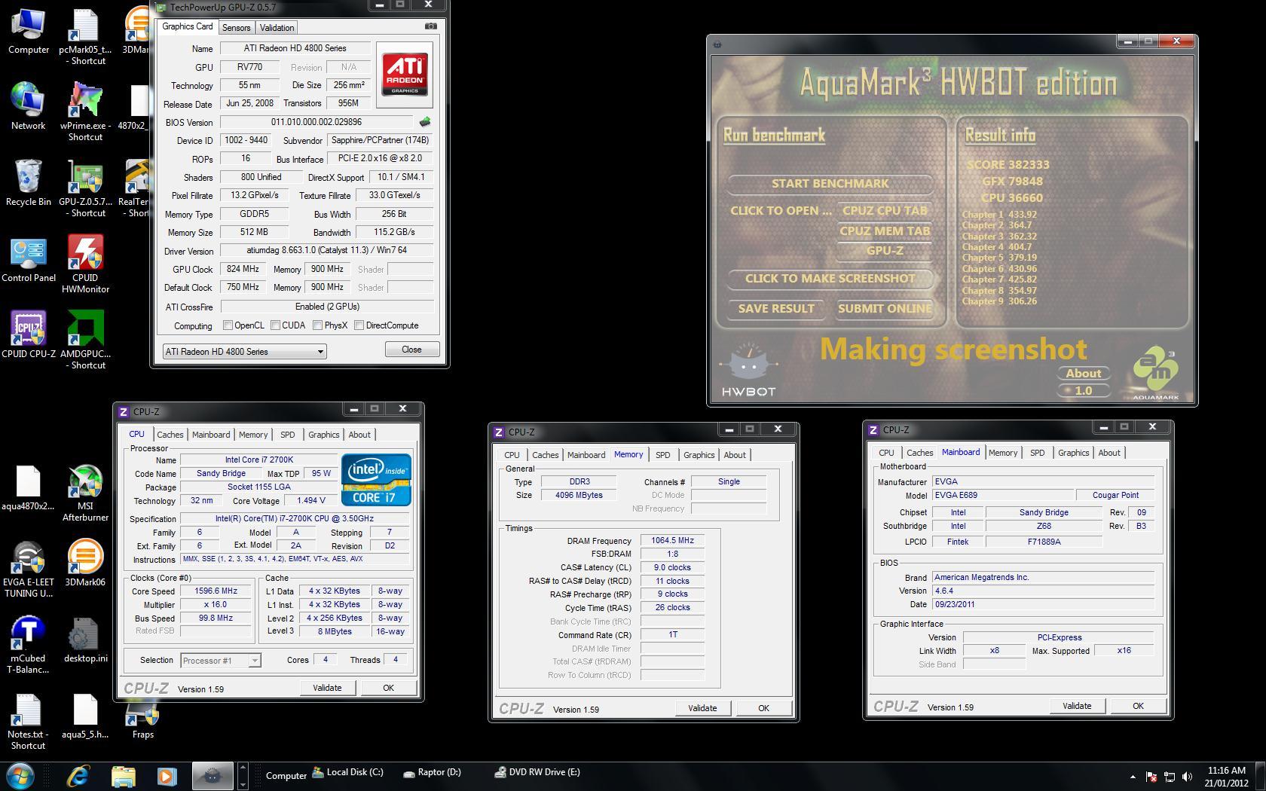Open Internet Explorer from taskbar
This screenshot has width=1266, height=791.
tap(78, 775)
